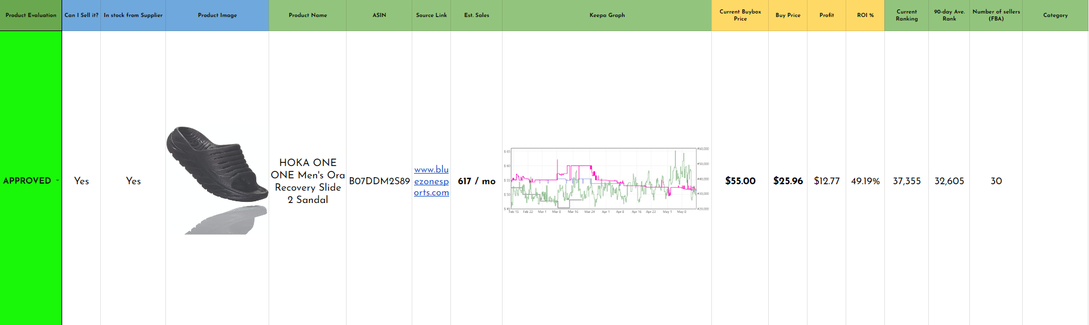Select the $55.00 buybox price cell
Image resolution: width=1089 pixels, height=325 pixels.
(x=740, y=178)
